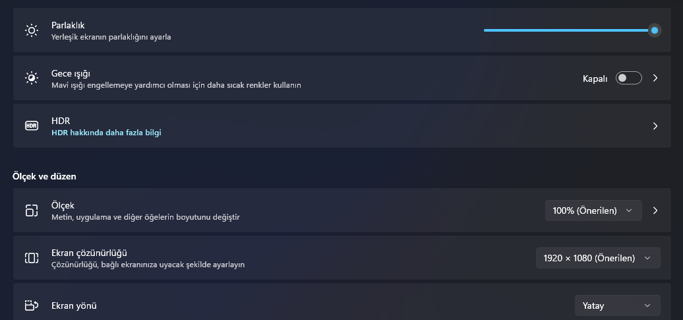Click the Ekran yönü title text
Viewport: 683px width, 320px height.
coord(74,305)
